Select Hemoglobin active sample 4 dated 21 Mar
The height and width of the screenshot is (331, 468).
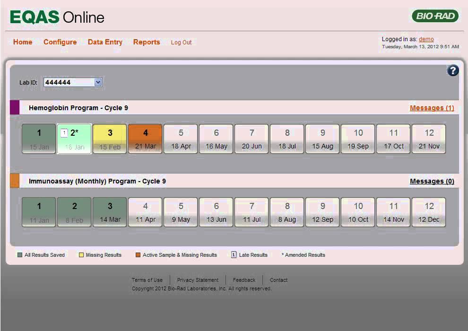pos(145,139)
